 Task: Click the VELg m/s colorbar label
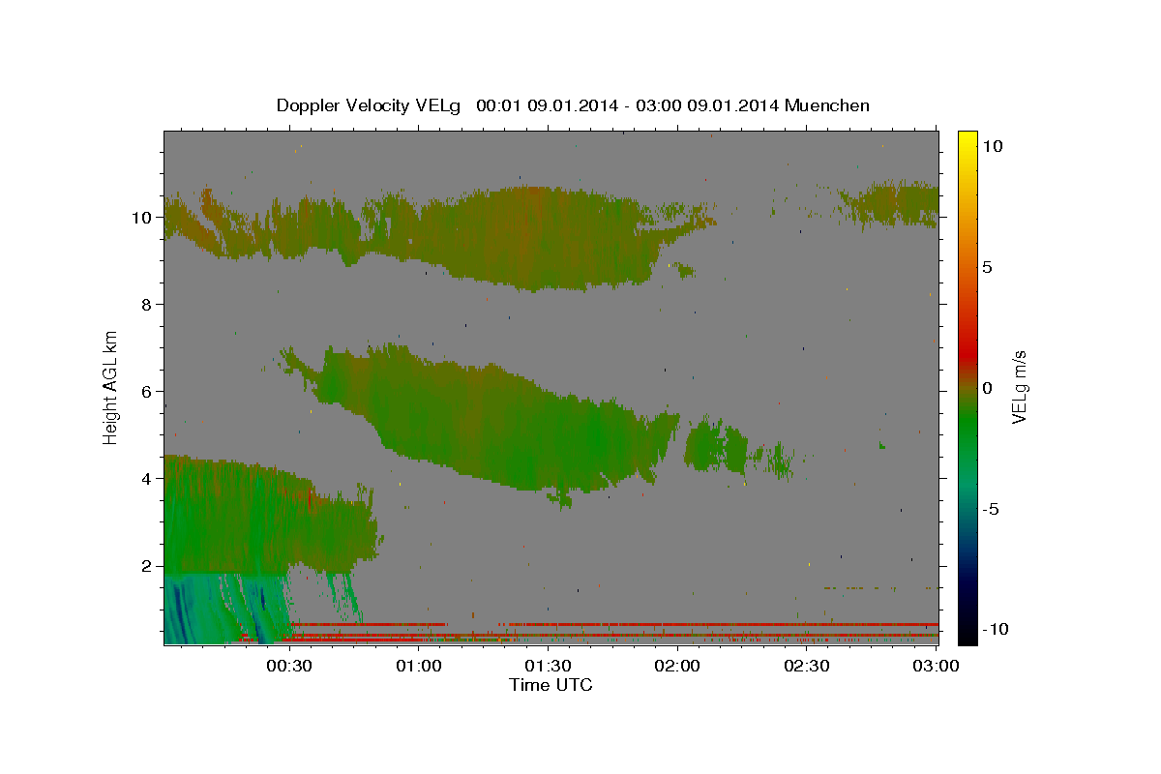(x=1018, y=387)
